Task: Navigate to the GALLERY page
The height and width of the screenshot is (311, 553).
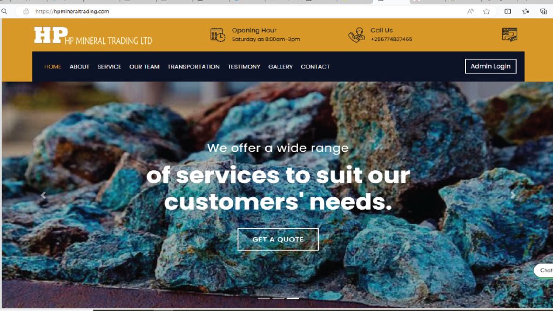Action: tap(280, 66)
